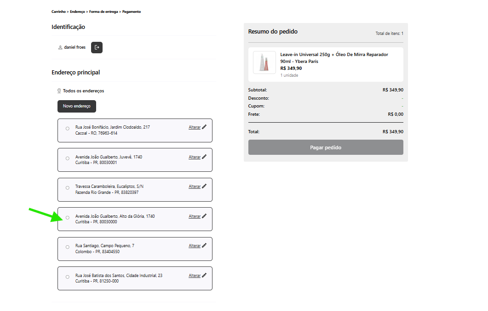Click the Todos os endereços label

[x=83, y=91]
